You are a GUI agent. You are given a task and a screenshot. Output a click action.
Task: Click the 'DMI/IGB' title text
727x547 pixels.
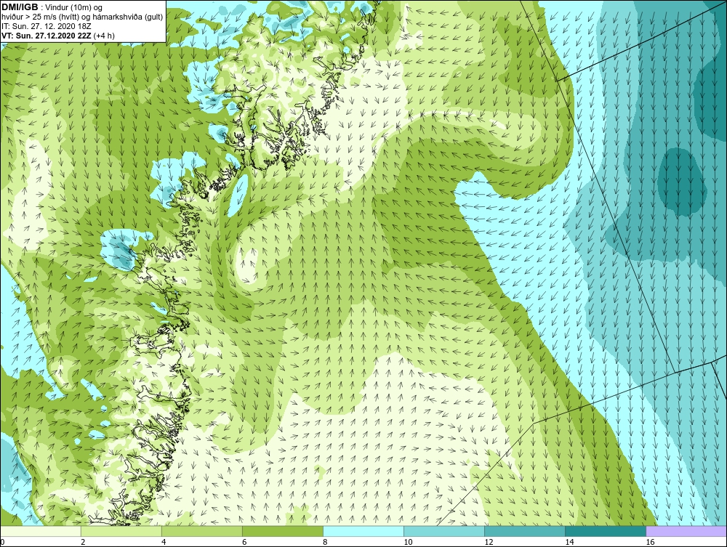click(x=20, y=7)
